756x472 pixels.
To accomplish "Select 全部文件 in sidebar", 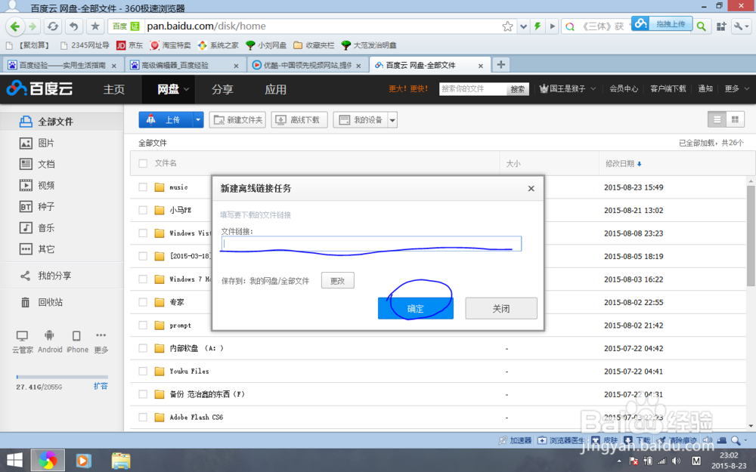I will click(x=62, y=122).
